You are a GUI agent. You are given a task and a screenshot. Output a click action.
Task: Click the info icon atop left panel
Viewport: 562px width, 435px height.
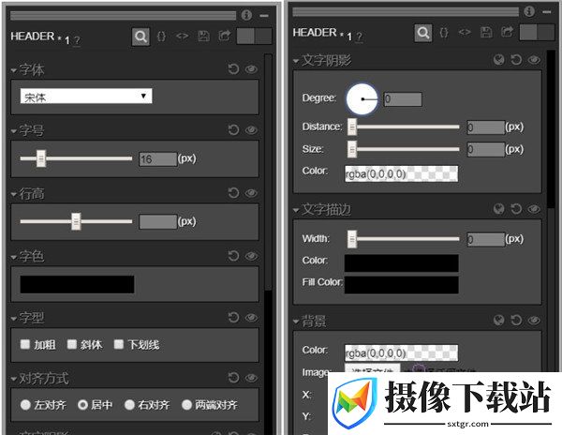[x=246, y=15]
